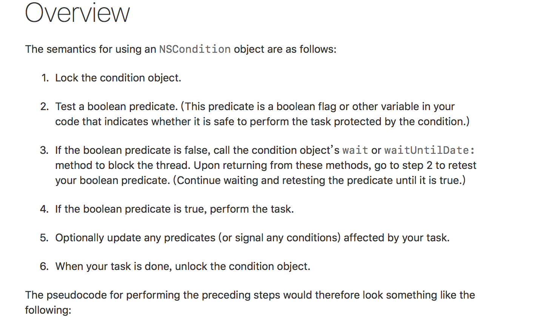The image size is (536, 319).
Task: Click the 'The semantics for using' intro text
Action: [91, 49]
